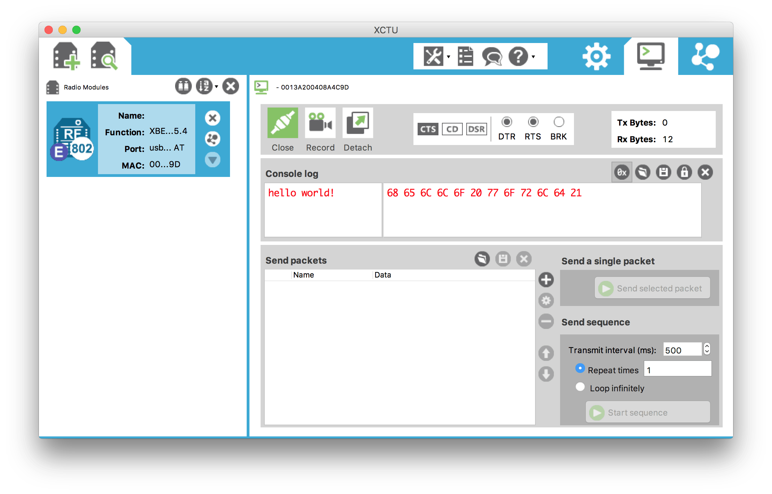Expand the tools dropdown arrow
The height and width of the screenshot is (494, 772).
(x=449, y=57)
